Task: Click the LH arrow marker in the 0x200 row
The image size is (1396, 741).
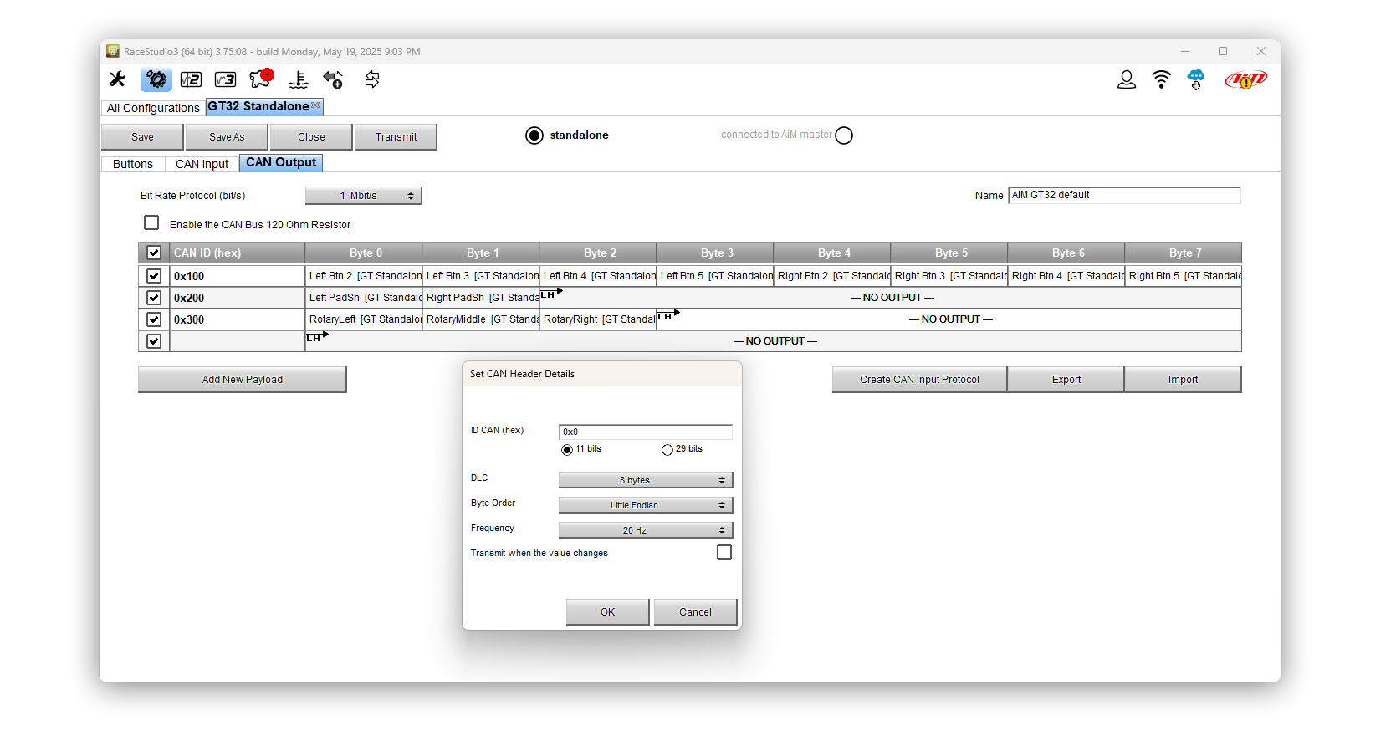Action: point(551,294)
